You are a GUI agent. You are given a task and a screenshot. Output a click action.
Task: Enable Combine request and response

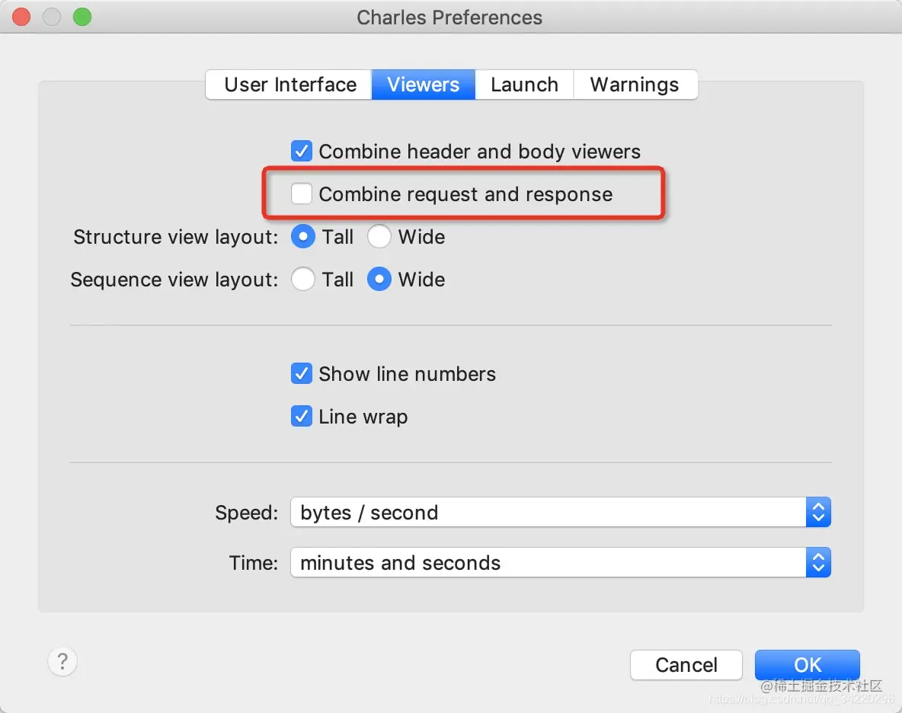302,194
